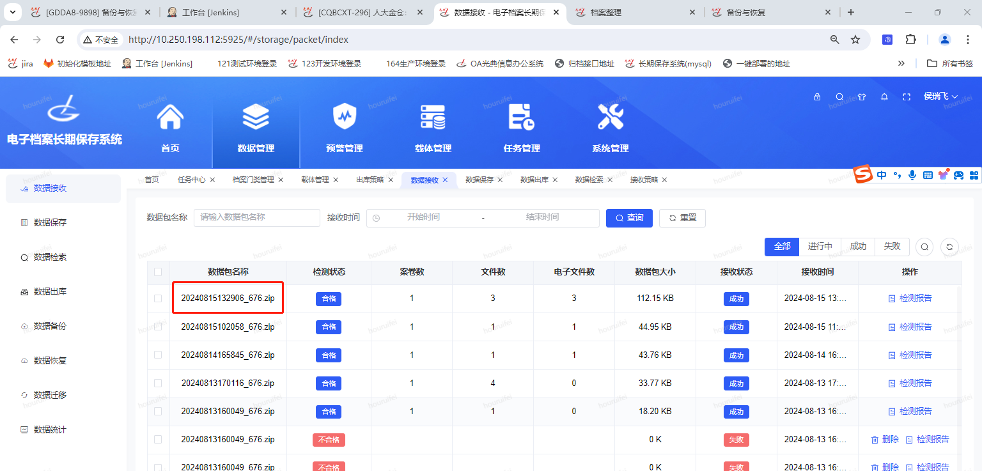Open 检测报告 for 20240815132906_676.zip
The height and width of the screenshot is (471, 982).
[910, 298]
